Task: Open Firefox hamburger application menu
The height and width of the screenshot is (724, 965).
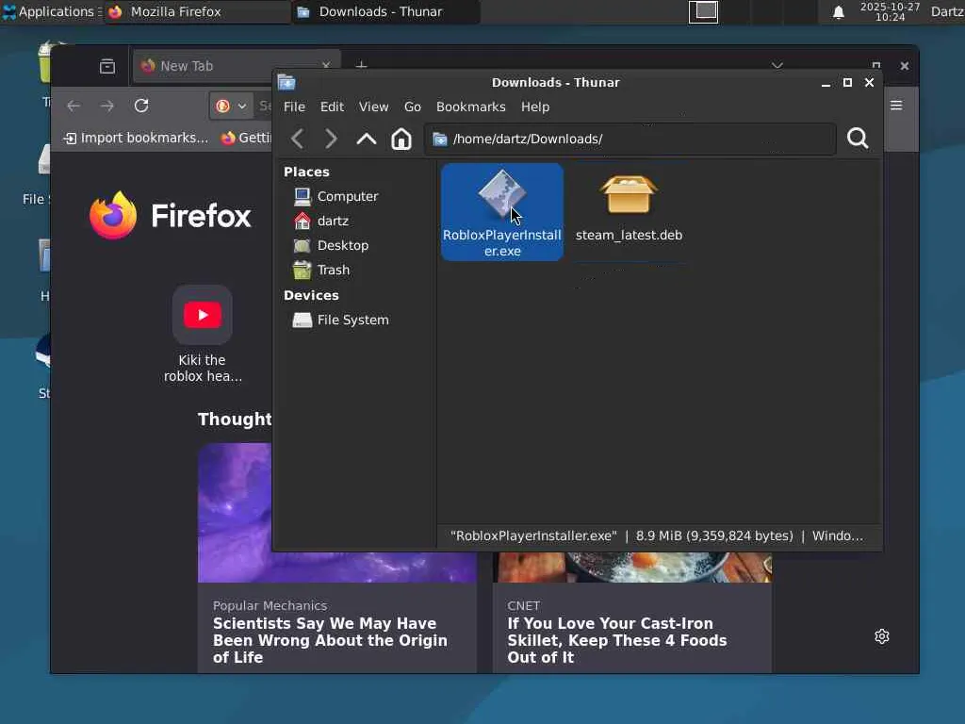Action: pyautogui.click(x=896, y=106)
